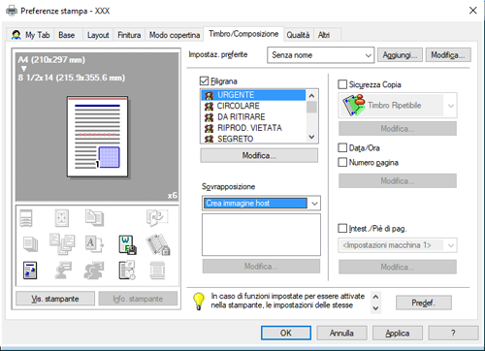Viewport: 485px width, 351px height.
Task: Click the Filigrana list scroll-up arrow
Action: pyautogui.click(x=311, y=95)
